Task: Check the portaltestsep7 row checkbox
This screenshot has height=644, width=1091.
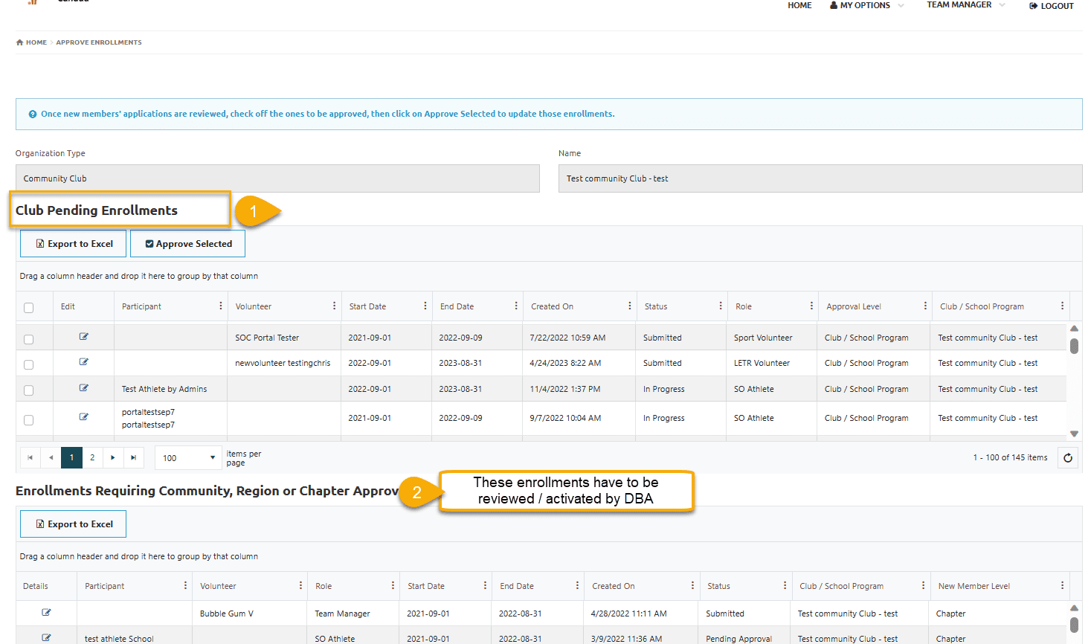Action: click(x=28, y=419)
